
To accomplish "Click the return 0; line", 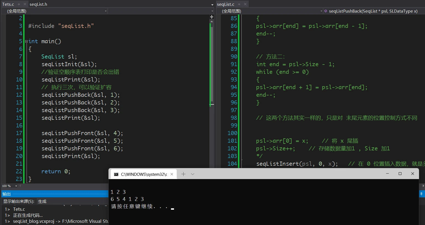I will coord(56,171).
